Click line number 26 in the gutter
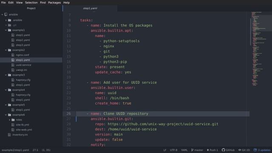 68,113
